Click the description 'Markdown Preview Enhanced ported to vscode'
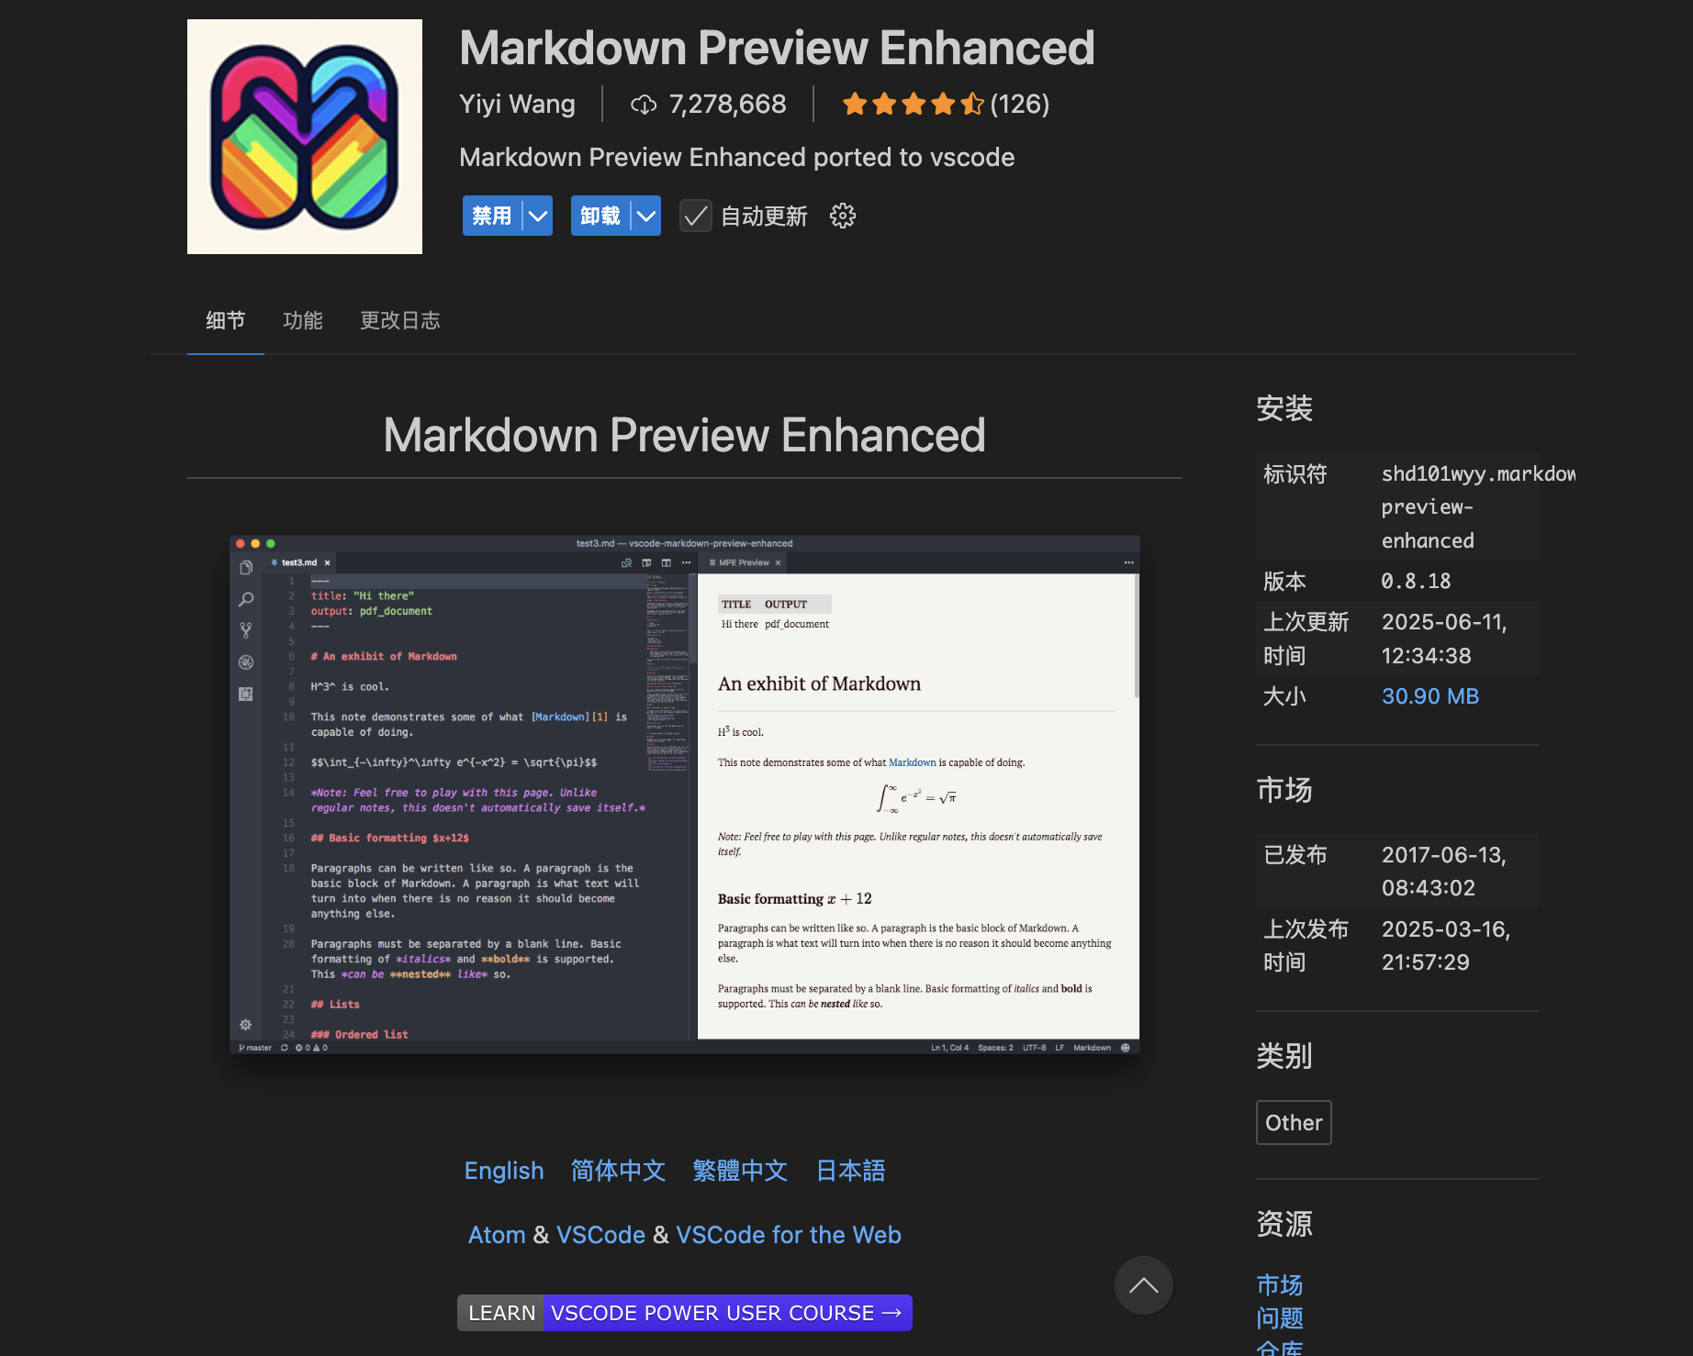 click(x=736, y=158)
